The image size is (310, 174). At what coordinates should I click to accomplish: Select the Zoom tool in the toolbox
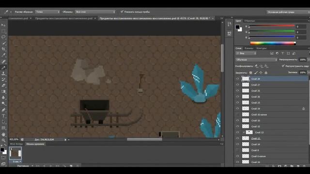coord(3,140)
